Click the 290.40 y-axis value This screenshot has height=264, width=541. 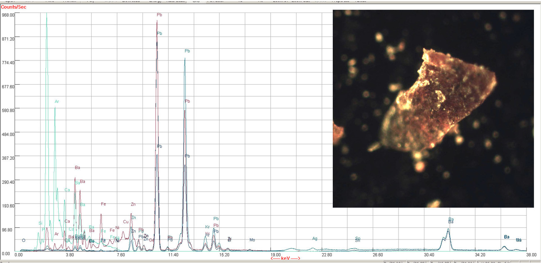[x=9, y=182]
